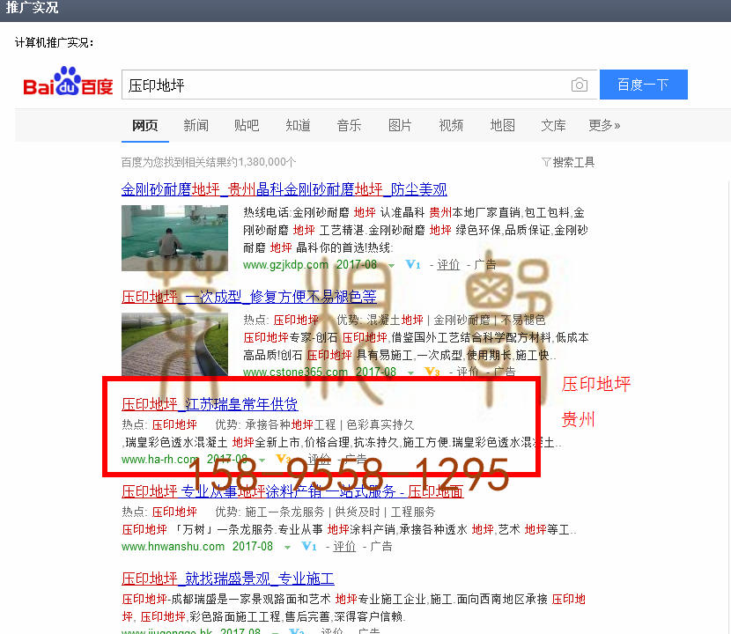
Task: Click 评价 on gzjkdp.com result
Action: (448, 265)
